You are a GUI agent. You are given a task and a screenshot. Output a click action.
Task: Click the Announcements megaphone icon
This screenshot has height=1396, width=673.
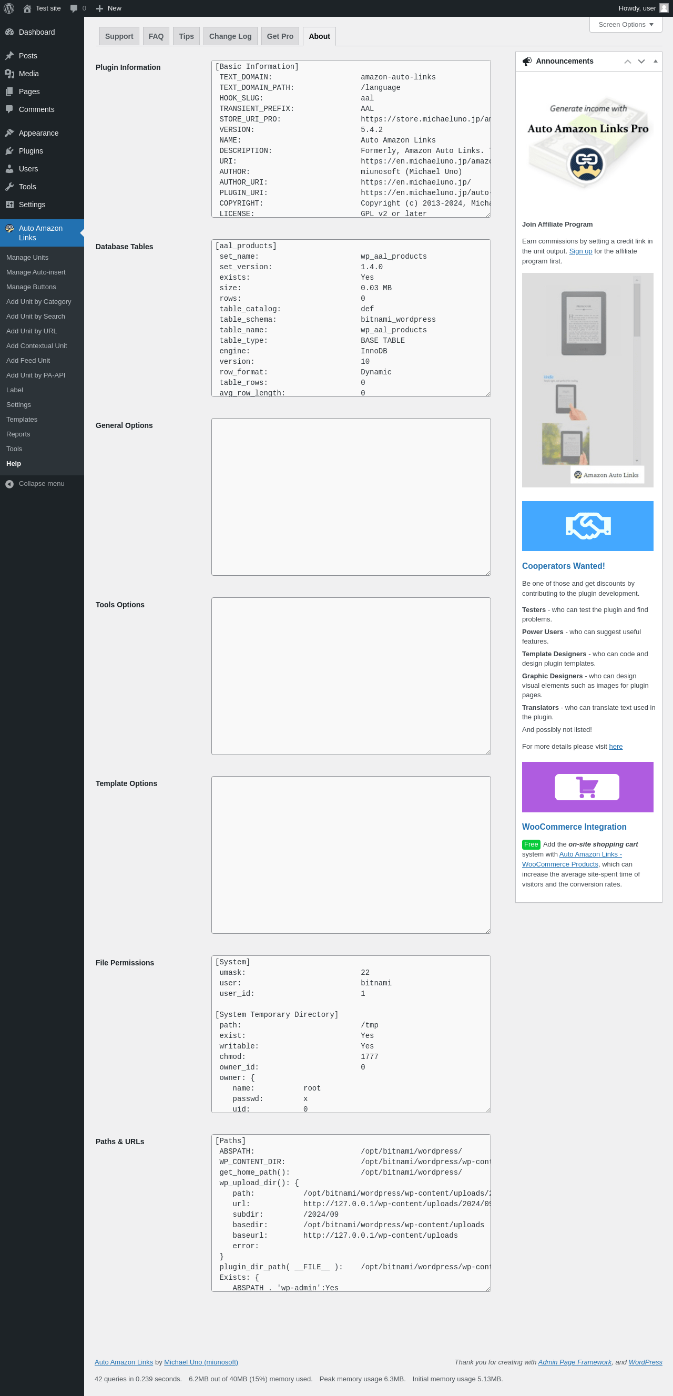[x=527, y=61]
